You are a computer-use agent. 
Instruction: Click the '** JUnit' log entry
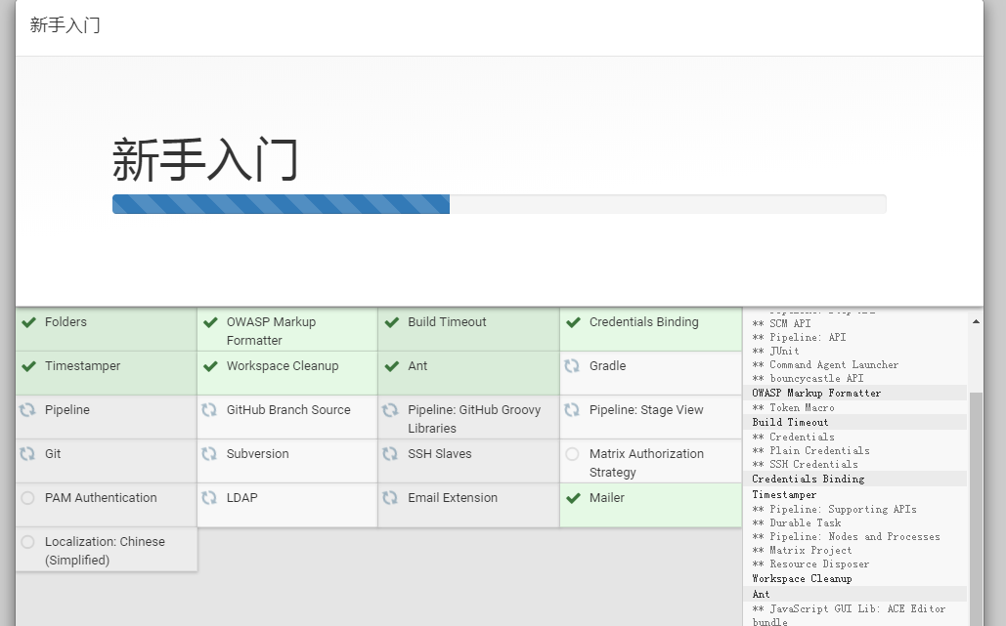pyautogui.click(x=775, y=352)
